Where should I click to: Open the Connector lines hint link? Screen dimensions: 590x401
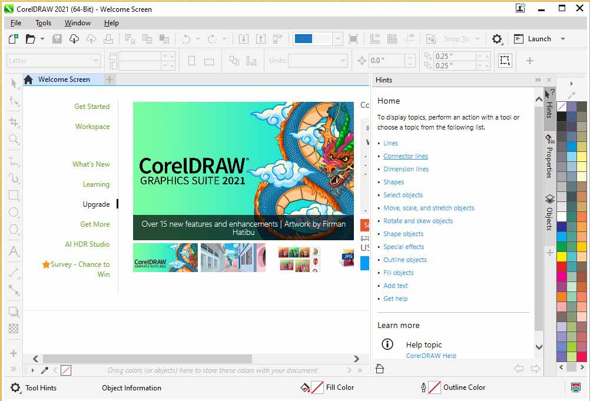point(405,156)
